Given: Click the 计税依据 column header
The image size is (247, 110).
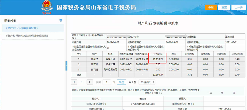Looking at the screenshot, I should 158,54.
